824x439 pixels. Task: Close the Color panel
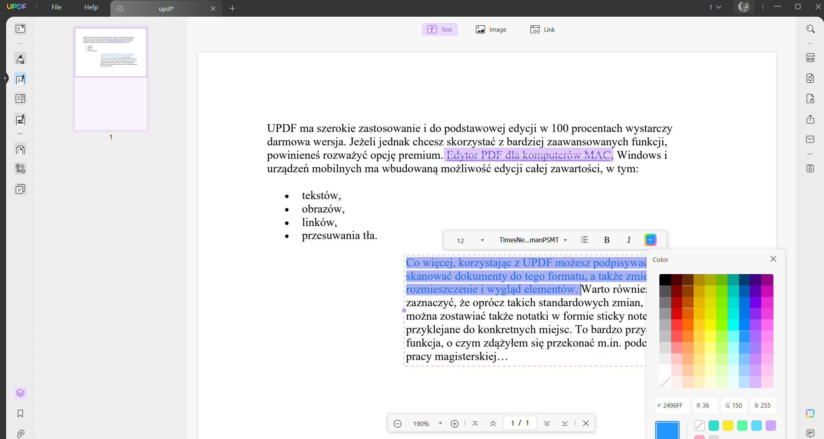(773, 259)
